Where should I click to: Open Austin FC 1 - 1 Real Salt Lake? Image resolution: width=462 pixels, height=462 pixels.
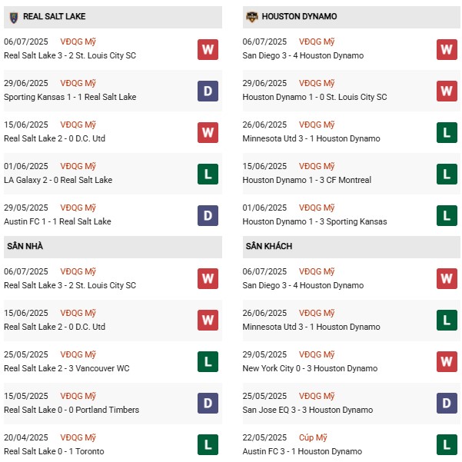coord(58,221)
